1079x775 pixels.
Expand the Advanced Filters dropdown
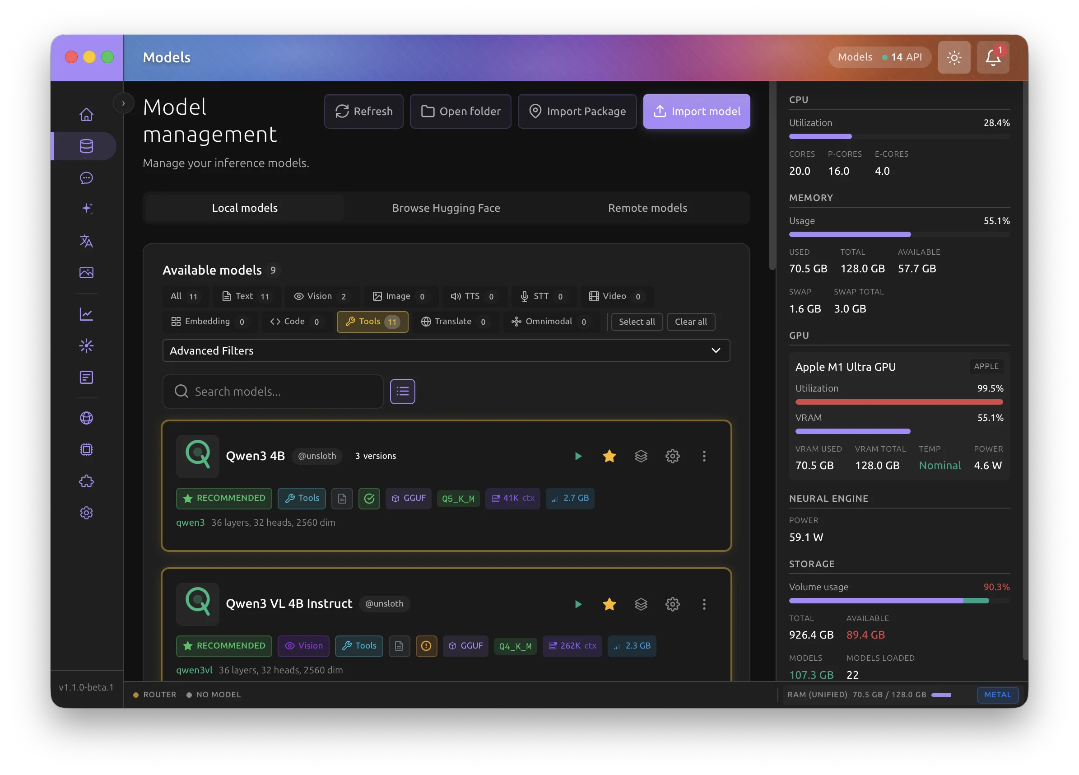pos(446,350)
